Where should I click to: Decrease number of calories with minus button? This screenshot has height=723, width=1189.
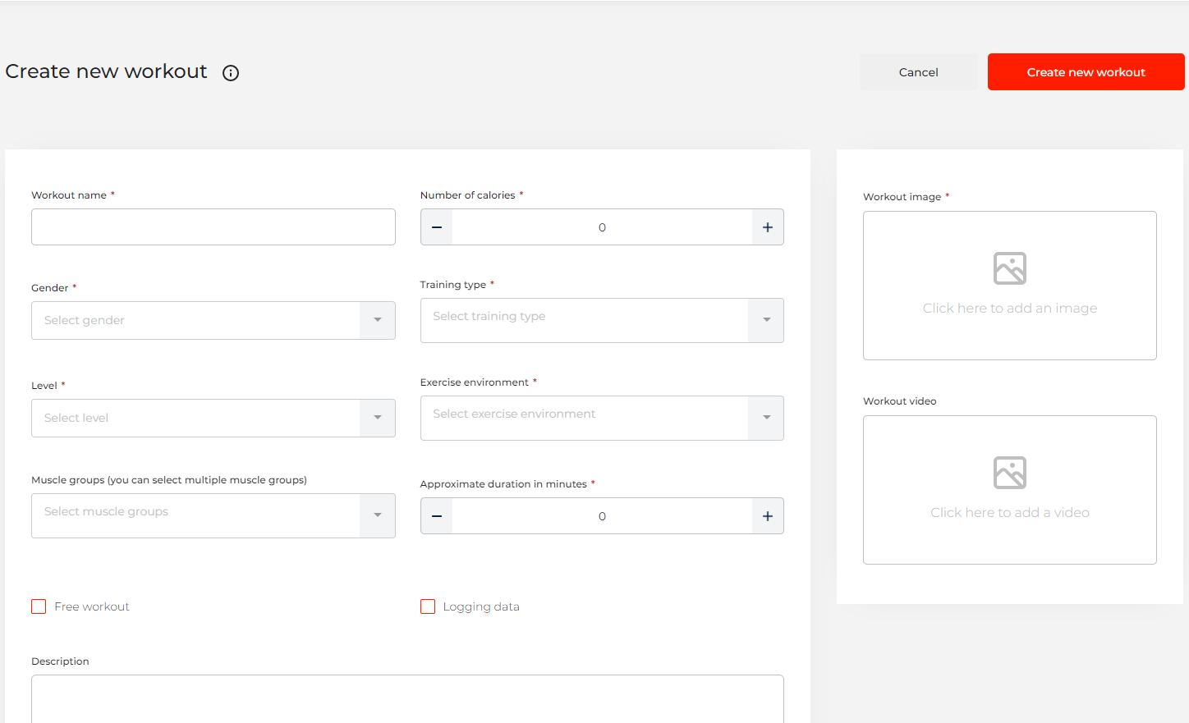(x=437, y=227)
